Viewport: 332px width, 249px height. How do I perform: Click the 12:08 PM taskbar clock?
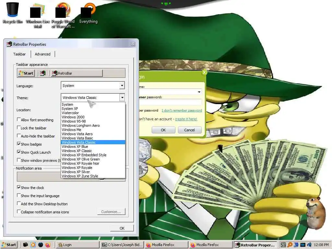click(321, 245)
